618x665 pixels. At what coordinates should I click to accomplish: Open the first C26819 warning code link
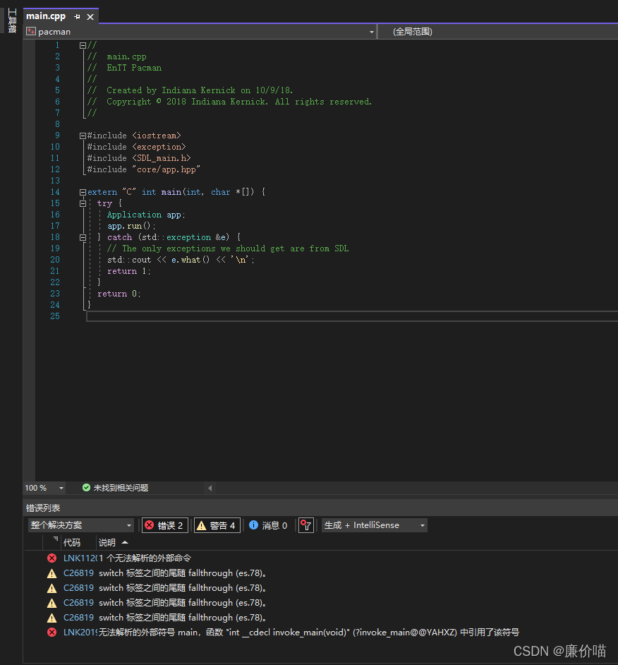(78, 573)
